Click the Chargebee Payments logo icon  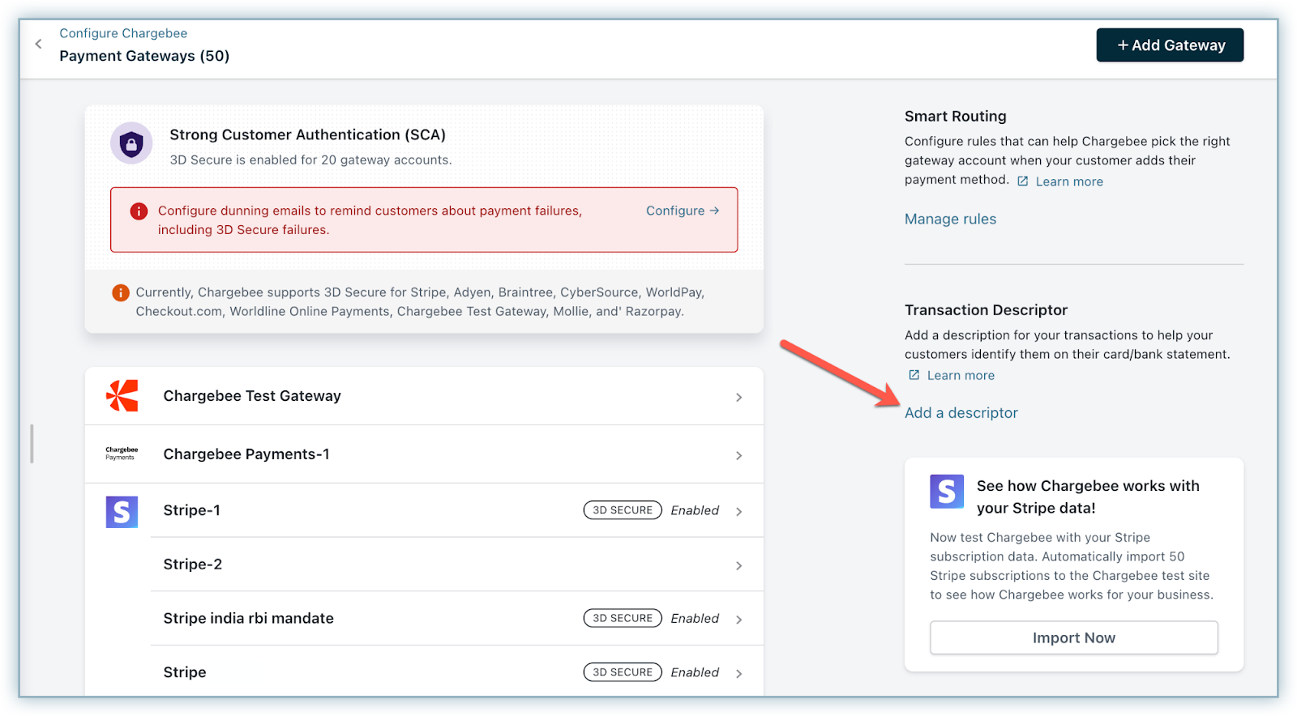click(122, 454)
